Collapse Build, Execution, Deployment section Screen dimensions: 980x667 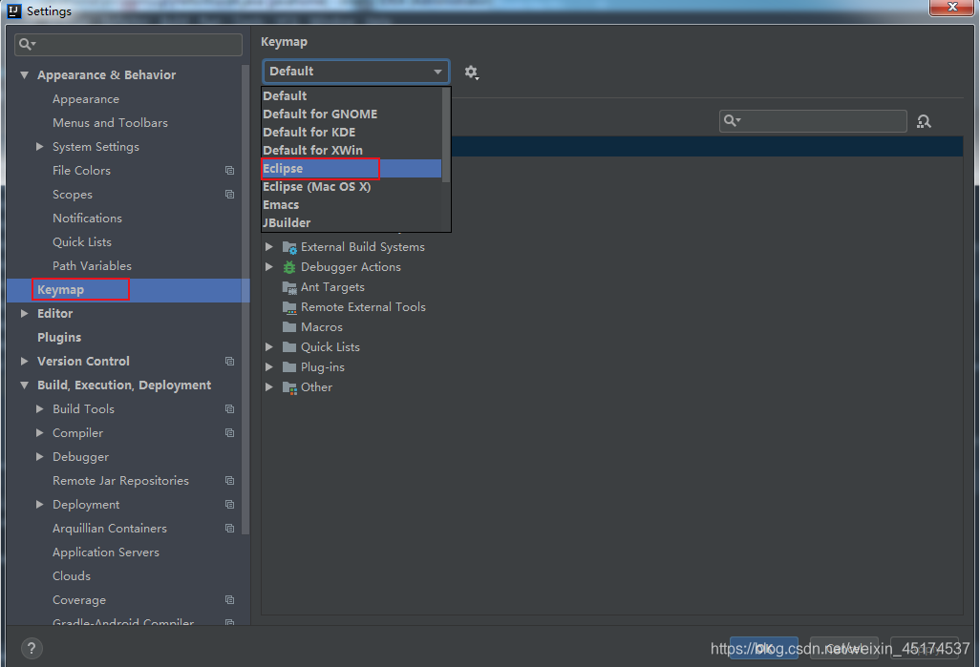pyautogui.click(x=25, y=386)
